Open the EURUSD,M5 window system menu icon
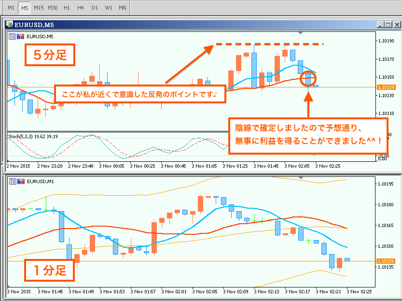Screen dimensions: 402x301 pos(10,25)
